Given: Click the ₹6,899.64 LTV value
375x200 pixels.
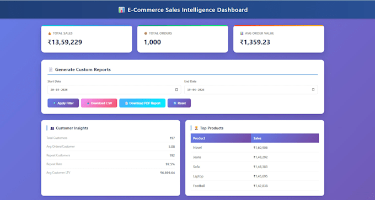Looking at the screenshot, I should tap(168, 172).
